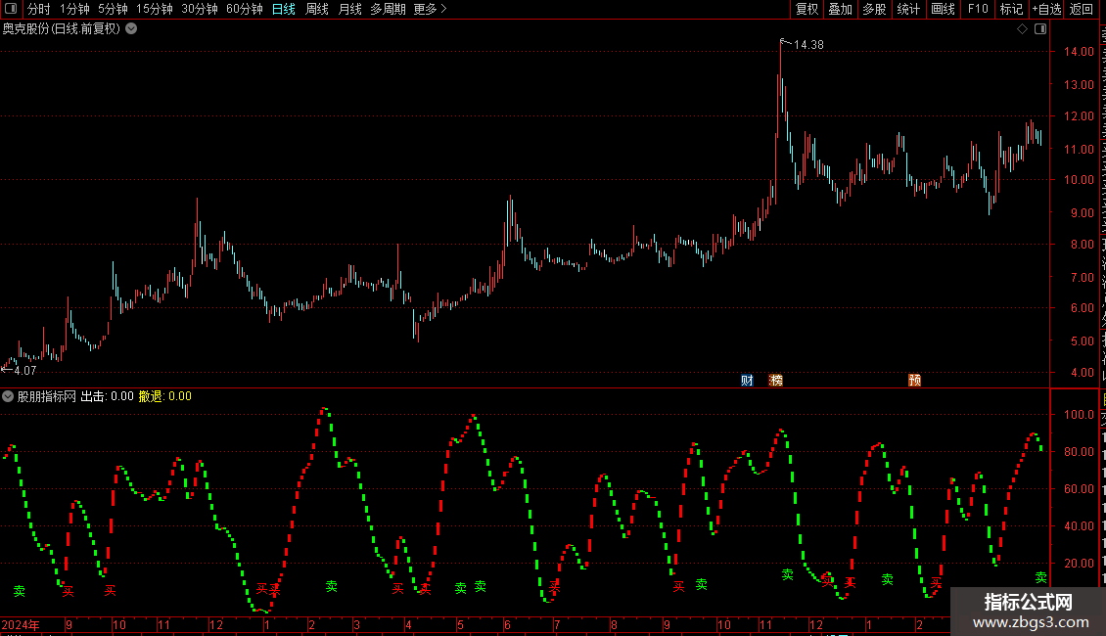This screenshot has height=636, width=1106.
Task: Click the blue 财 marker icon
Action: pyautogui.click(x=747, y=380)
